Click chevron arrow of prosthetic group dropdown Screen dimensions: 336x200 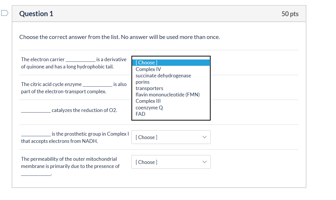coord(204,137)
